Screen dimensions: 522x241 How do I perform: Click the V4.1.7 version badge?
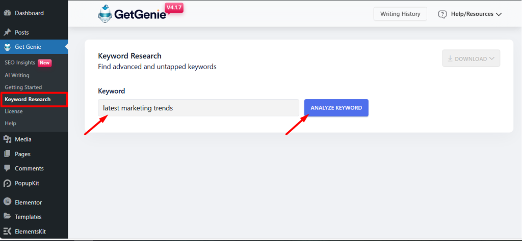pos(174,7)
